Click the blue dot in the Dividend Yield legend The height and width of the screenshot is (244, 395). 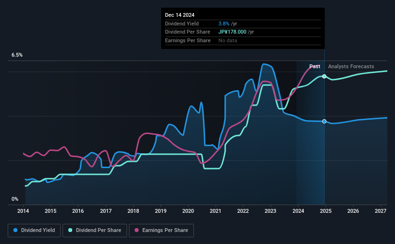click(15, 230)
